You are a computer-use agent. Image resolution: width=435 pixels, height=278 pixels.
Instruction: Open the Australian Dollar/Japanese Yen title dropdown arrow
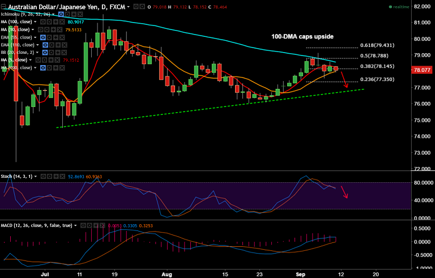(128, 7)
